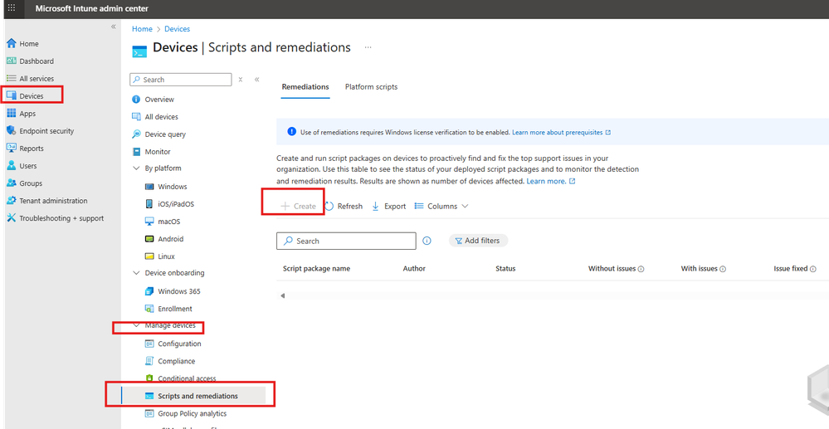Image resolution: width=829 pixels, height=429 pixels.
Task: Open Group Policy analytics menu item
Action: click(193, 413)
